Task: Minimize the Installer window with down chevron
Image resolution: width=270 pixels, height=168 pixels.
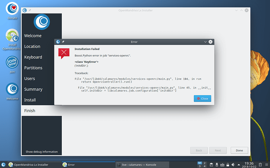Action: [236, 10]
